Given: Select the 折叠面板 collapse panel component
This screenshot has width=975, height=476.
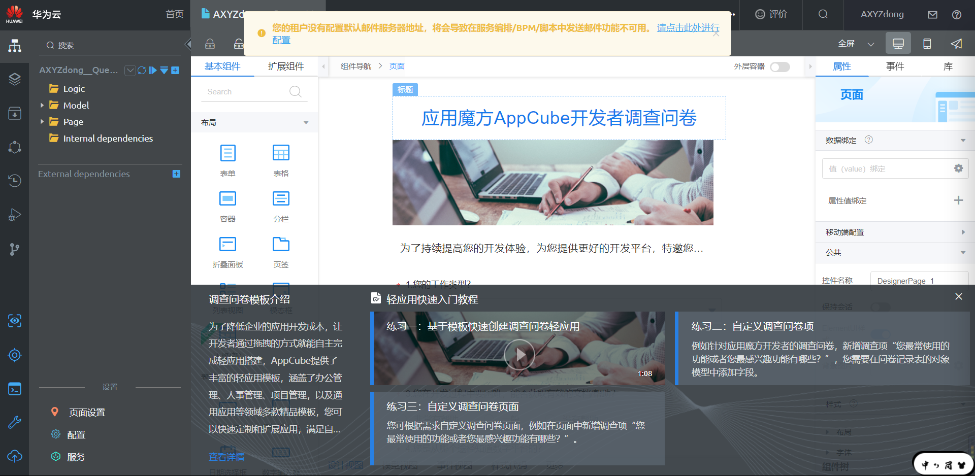Looking at the screenshot, I should (227, 251).
